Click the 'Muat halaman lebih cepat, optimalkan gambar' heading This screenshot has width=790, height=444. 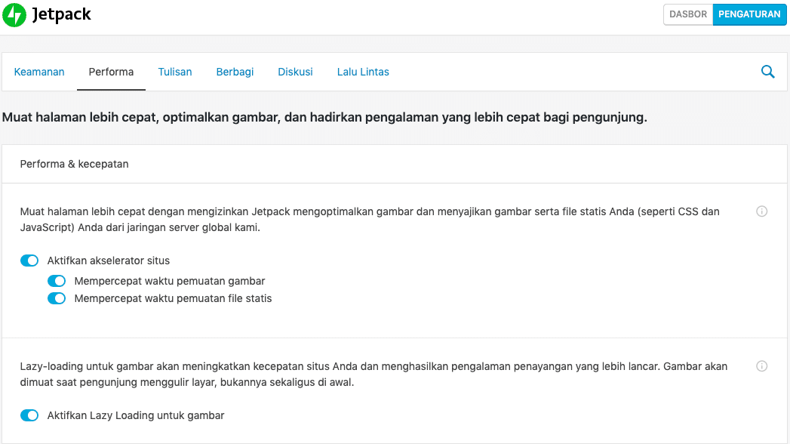pyautogui.click(x=324, y=118)
